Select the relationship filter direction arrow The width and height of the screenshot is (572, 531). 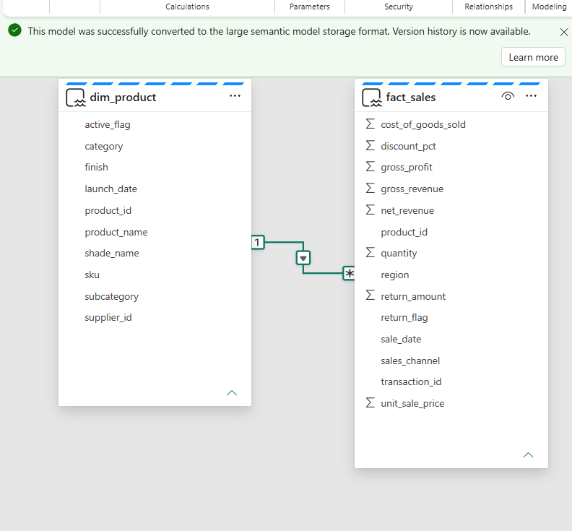(303, 258)
